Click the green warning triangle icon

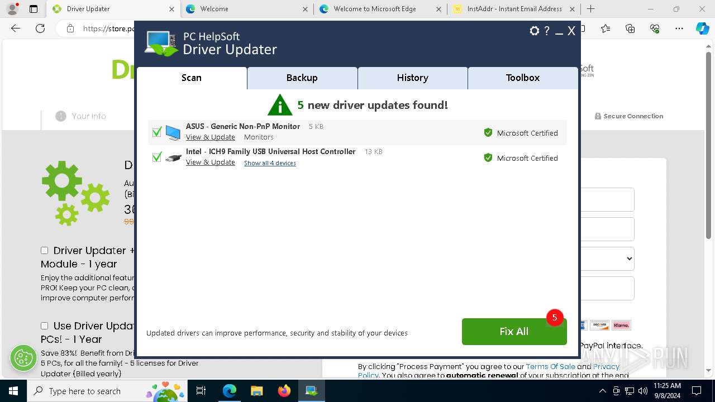tap(280, 105)
